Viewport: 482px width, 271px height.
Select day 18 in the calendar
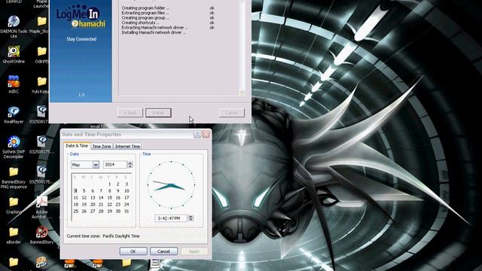(x=75, y=204)
